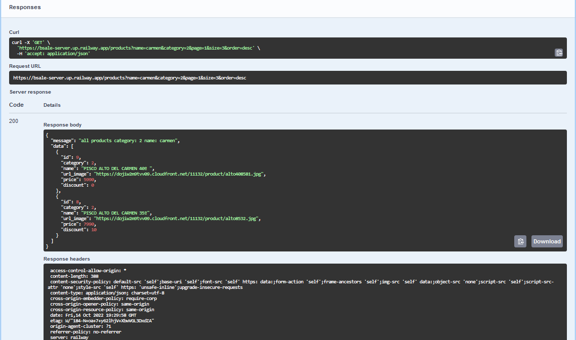This screenshot has height=340, width=576.
Task: Click the price value 5990
Action: (x=89, y=180)
